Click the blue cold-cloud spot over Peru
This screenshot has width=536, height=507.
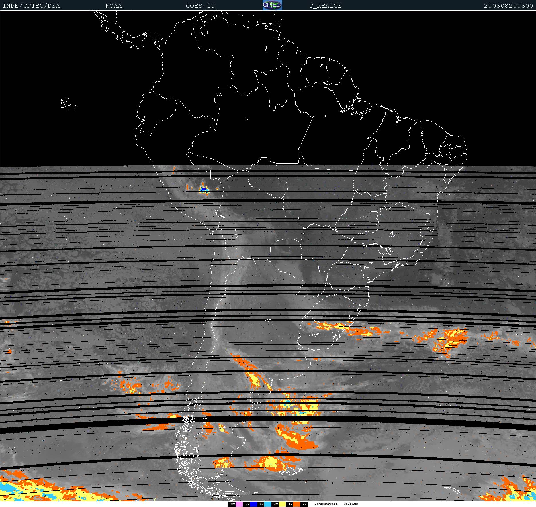[x=204, y=190]
